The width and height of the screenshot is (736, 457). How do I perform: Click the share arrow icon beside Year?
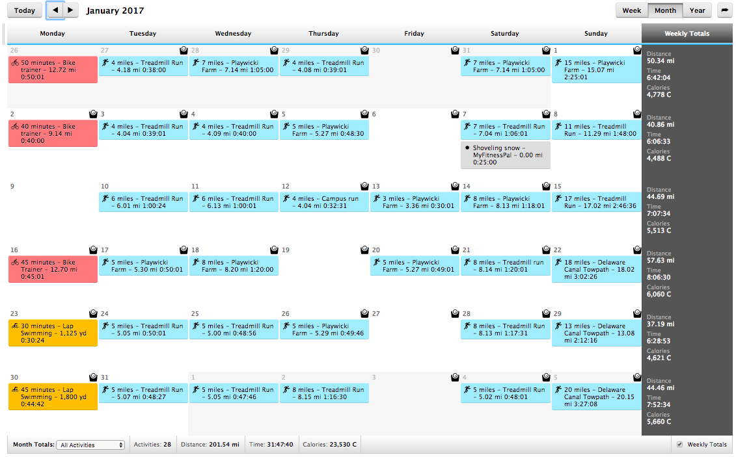coord(724,10)
